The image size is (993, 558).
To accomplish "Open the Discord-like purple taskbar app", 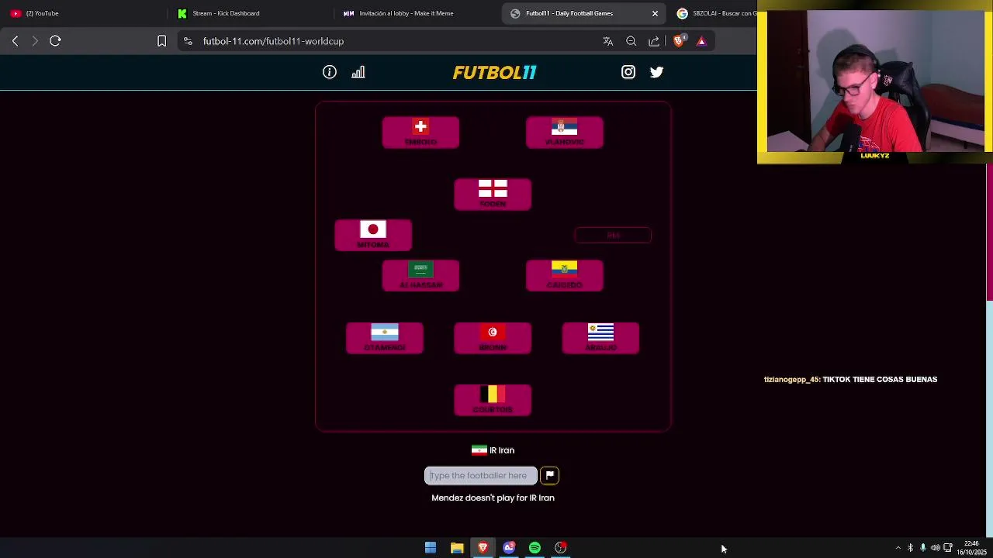I will point(509,548).
